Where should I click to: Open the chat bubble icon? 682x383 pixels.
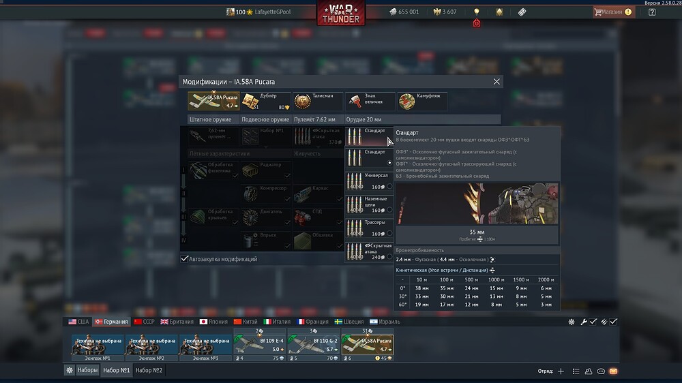[x=601, y=371]
